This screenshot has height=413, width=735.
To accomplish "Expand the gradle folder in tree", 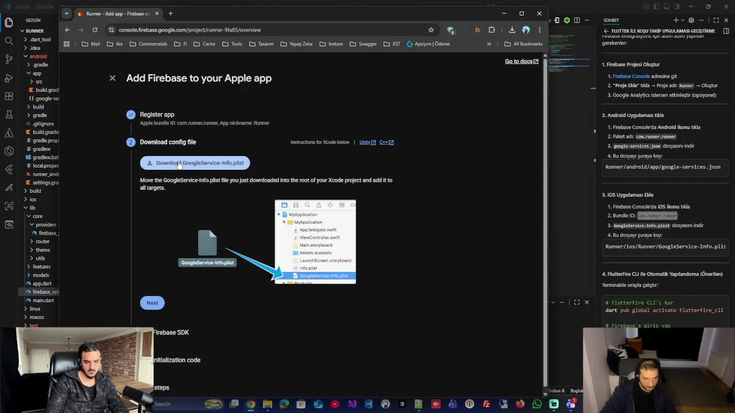I will pyautogui.click(x=37, y=115).
